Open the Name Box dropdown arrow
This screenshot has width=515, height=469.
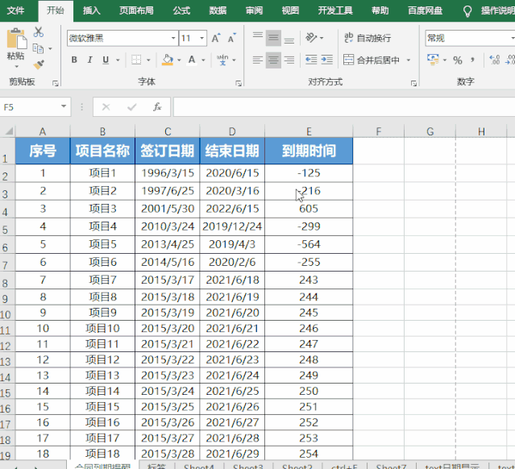click(64, 106)
